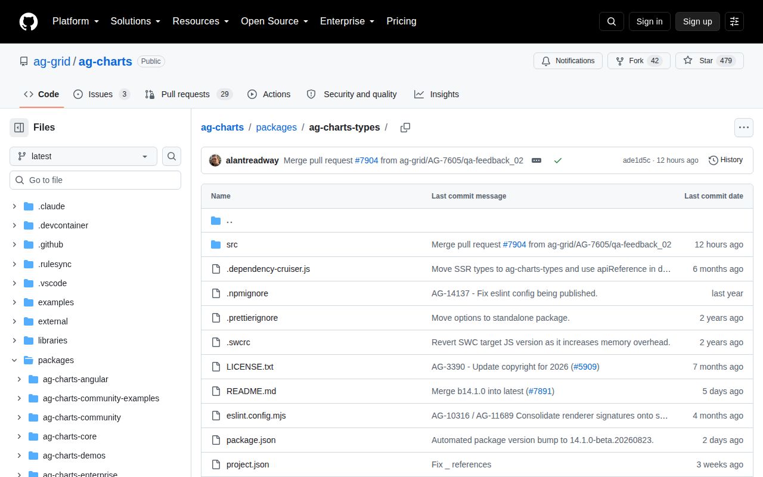
Task: Expand the ag-charts-core folder chevron
Action: [x=19, y=436]
